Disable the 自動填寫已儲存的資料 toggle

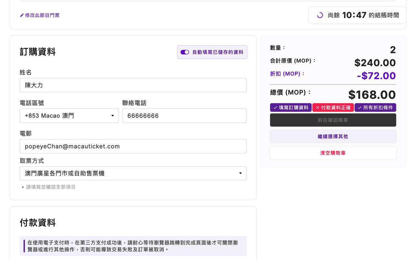click(185, 52)
